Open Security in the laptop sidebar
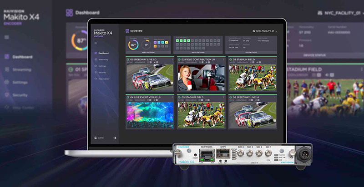 coord(101,73)
